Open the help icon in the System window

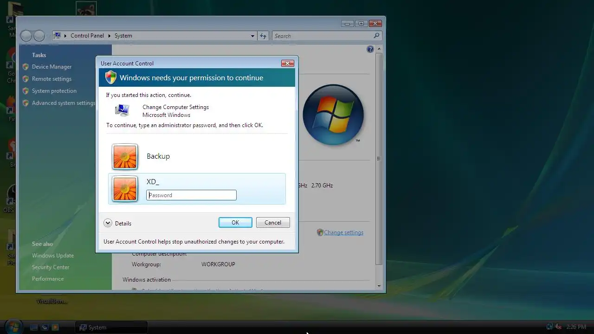point(370,49)
